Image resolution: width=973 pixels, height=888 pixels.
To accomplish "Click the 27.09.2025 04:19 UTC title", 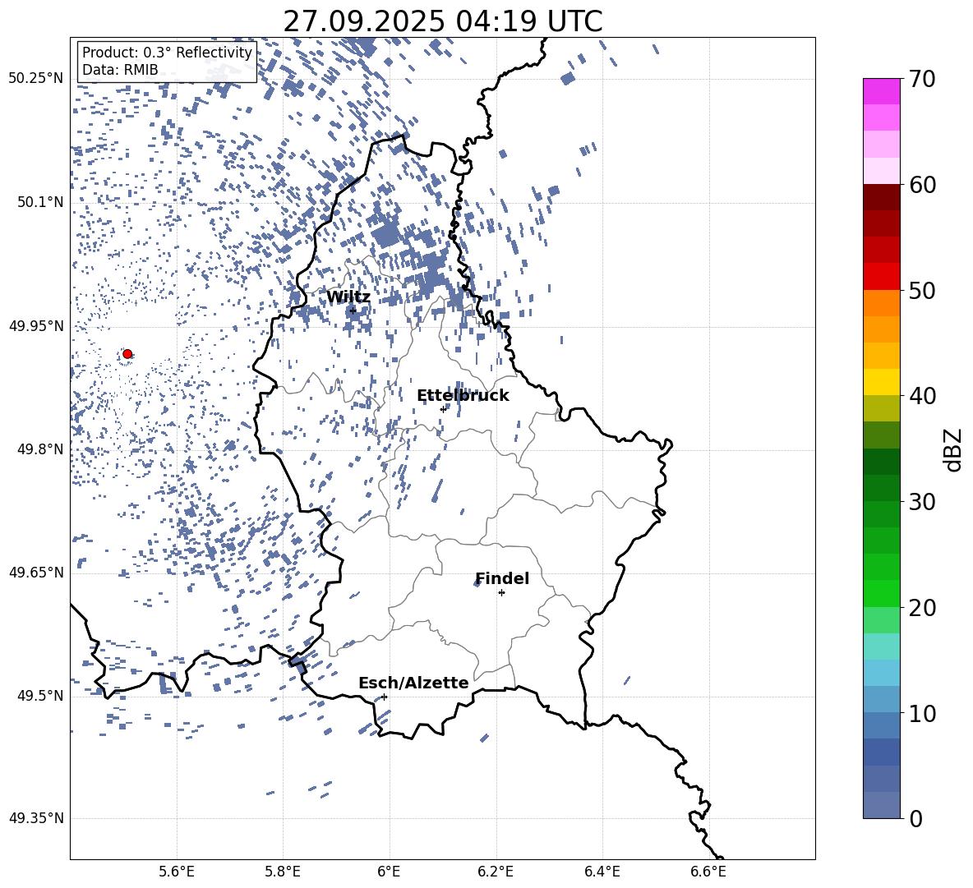I will pos(442,21).
